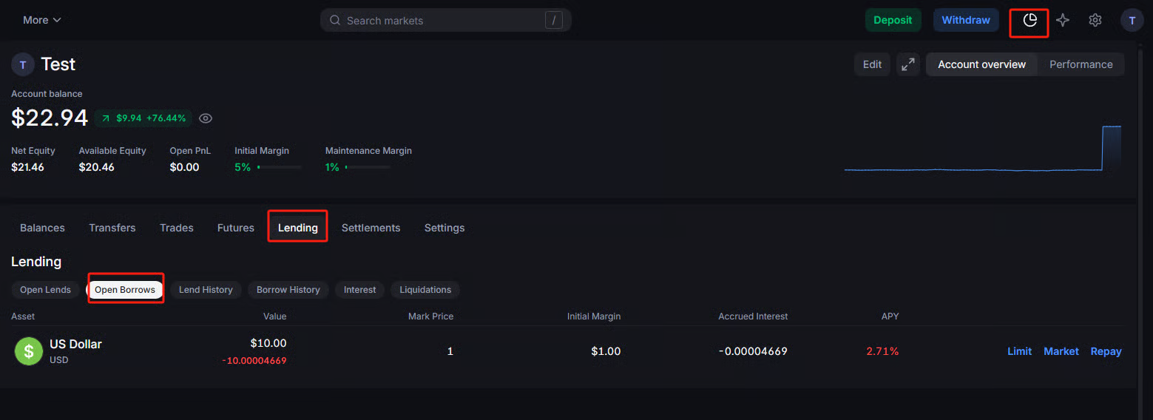Open the portfolio pie chart icon

pos(1029,21)
